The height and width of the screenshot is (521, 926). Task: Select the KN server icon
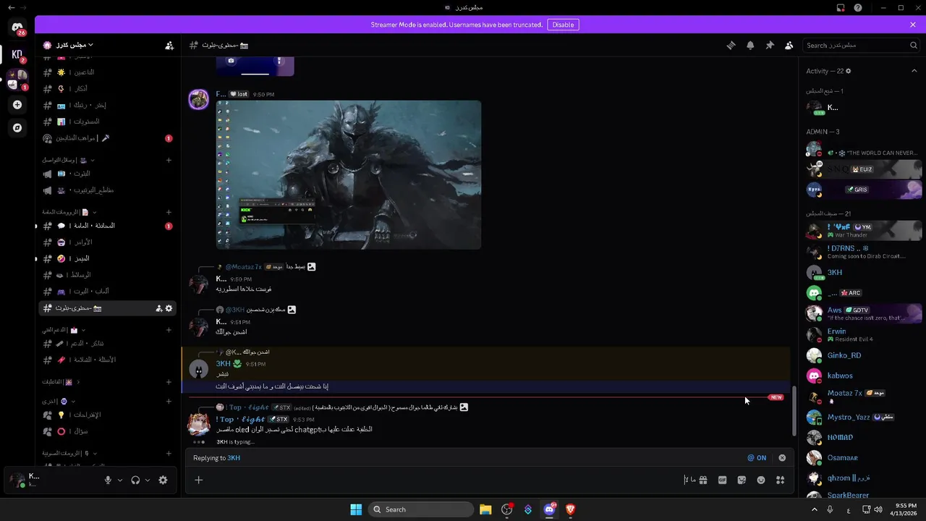(x=17, y=54)
